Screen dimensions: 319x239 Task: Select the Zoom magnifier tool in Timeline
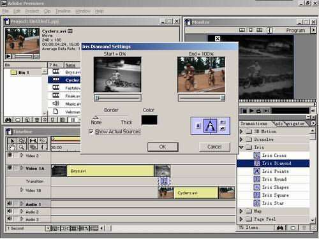21,147
